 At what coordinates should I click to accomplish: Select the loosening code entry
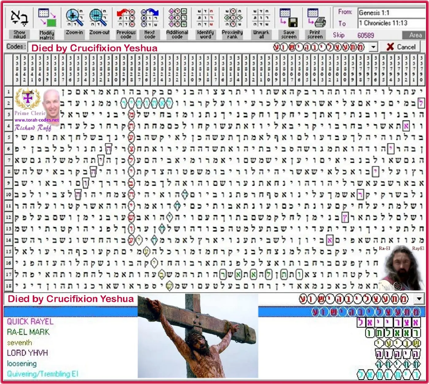pyautogui.click(x=22, y=363)
